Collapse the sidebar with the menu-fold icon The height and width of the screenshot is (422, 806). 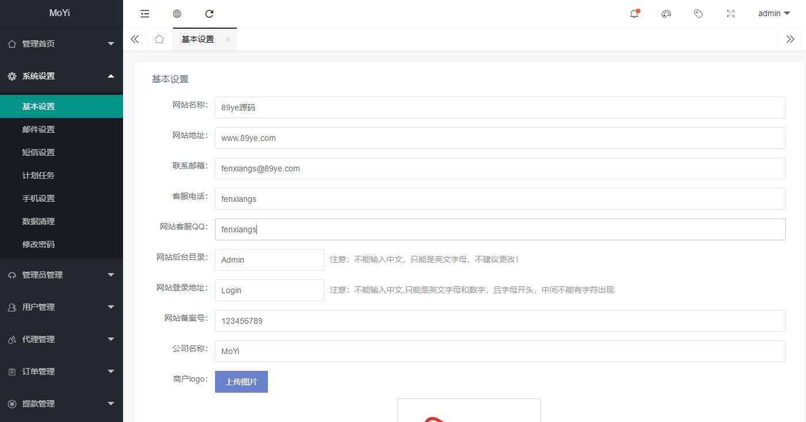click(x=145, y=14)
